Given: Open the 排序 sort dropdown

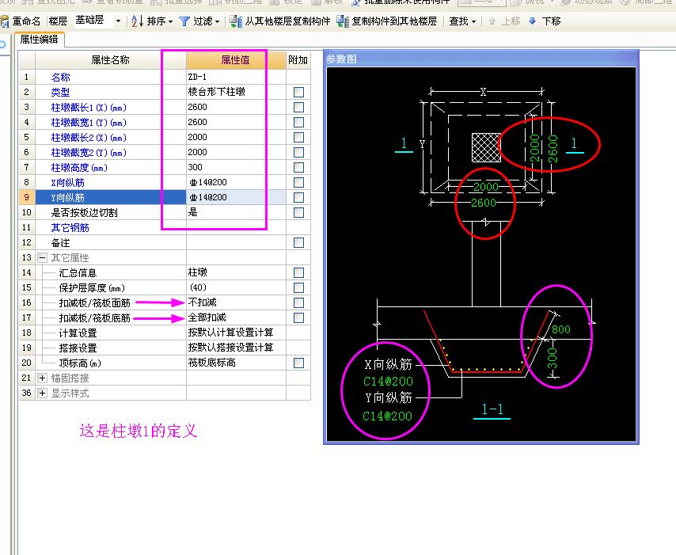Looking at the screenshot, I should pos(152,21).
